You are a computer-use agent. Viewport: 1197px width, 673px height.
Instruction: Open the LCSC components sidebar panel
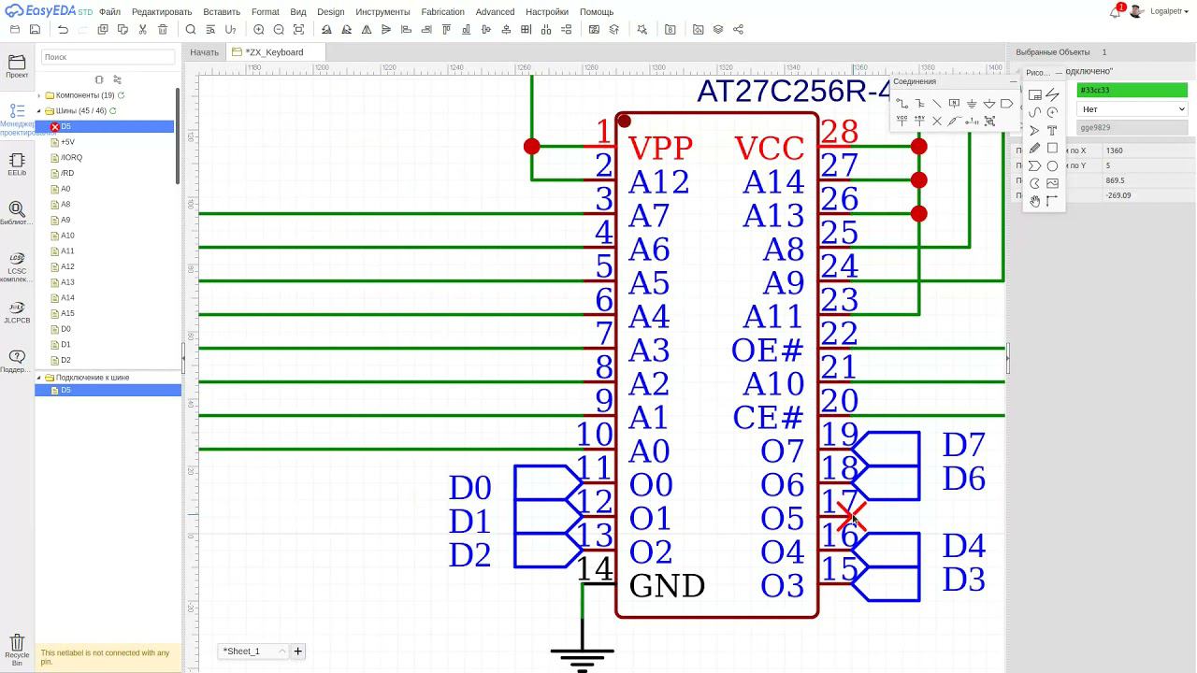click(x=17, y=266)
